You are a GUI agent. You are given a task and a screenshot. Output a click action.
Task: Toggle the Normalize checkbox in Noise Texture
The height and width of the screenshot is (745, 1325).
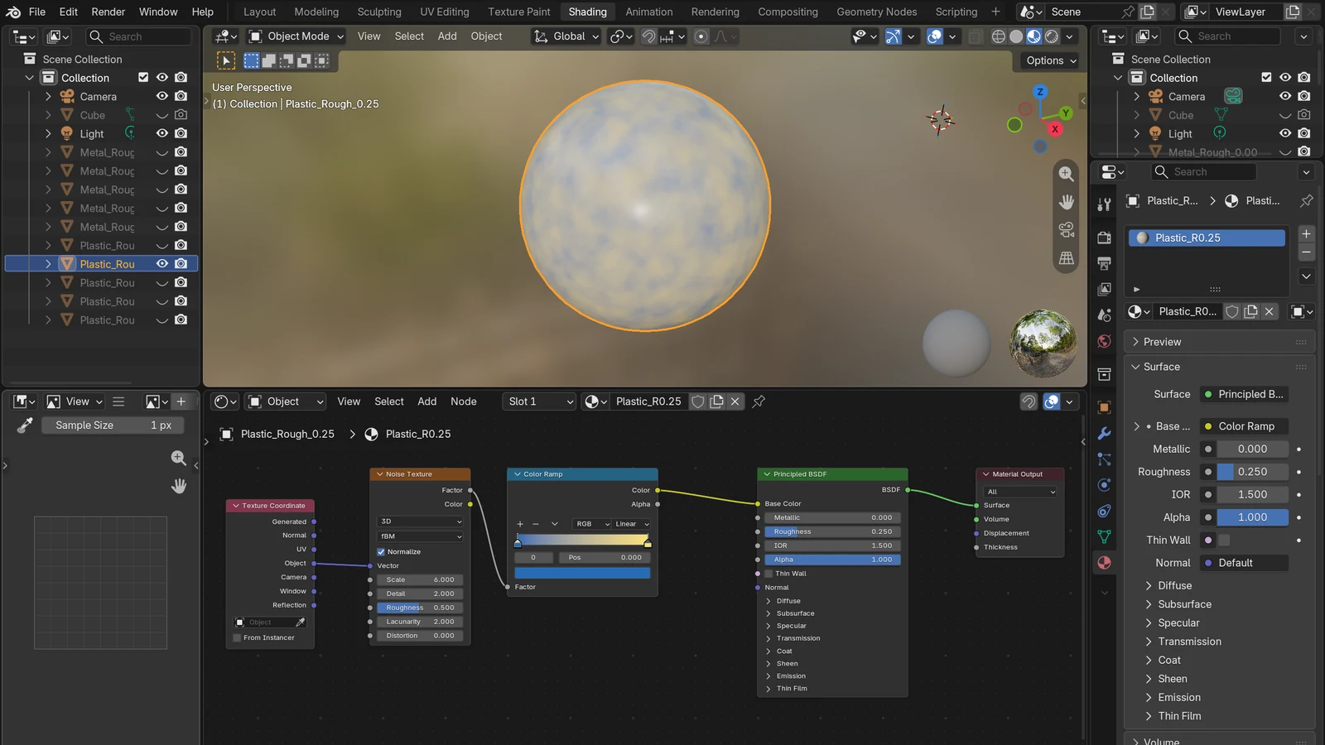[x=381, y=552]
